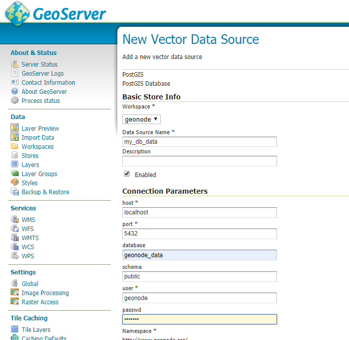
Task: Open Backup & Restore link
Action: pyautogui.click(x=45, y=192)
